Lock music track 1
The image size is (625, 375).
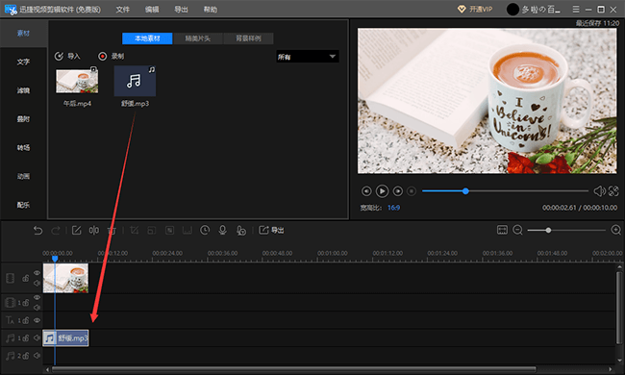tap(26, 337)
